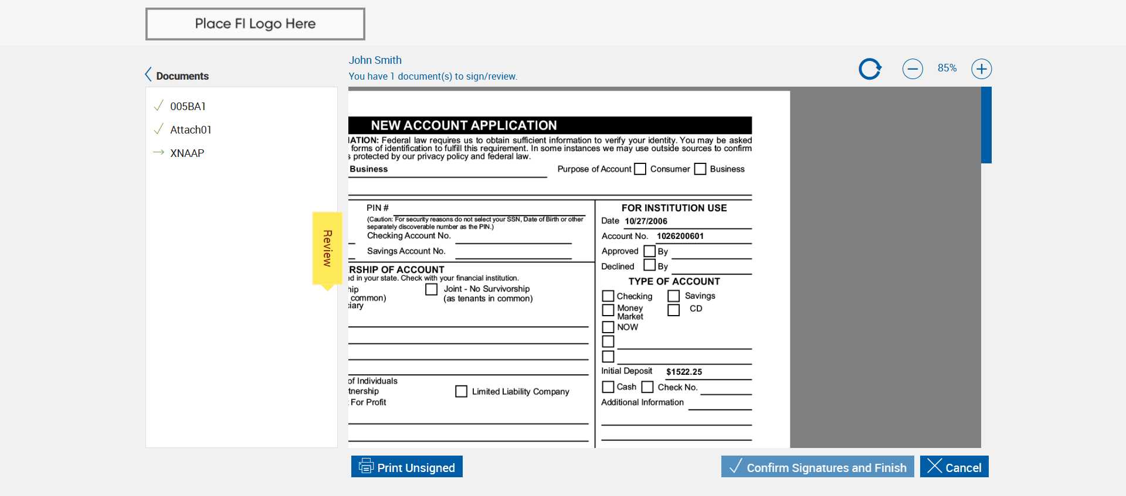Click the 85% zoom level value
This screenshot has height=496, width=1126.
(947, 68)
